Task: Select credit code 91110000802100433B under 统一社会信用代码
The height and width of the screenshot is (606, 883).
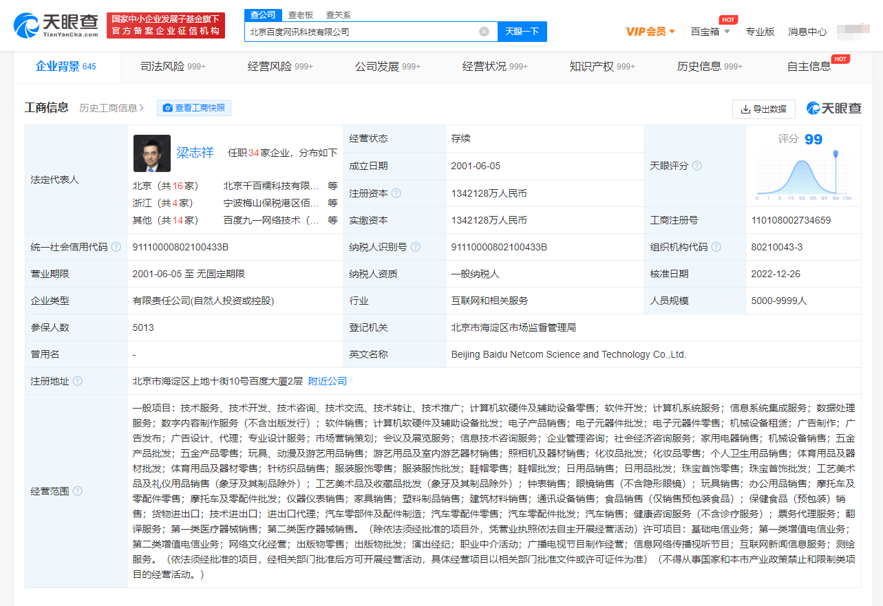Action: pos(180,247)
